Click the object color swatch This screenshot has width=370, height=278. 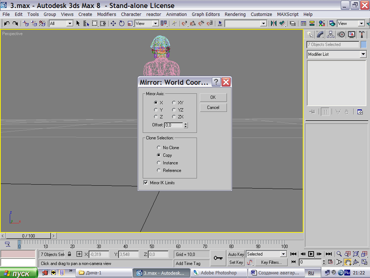(x=363, y=45)
